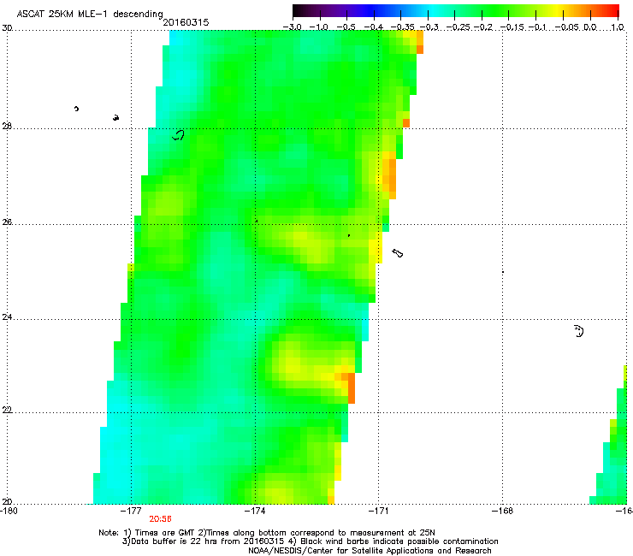Screen dimensions: 633x556
Task: Click the longitude label "-177"
Action: [131, 511]
